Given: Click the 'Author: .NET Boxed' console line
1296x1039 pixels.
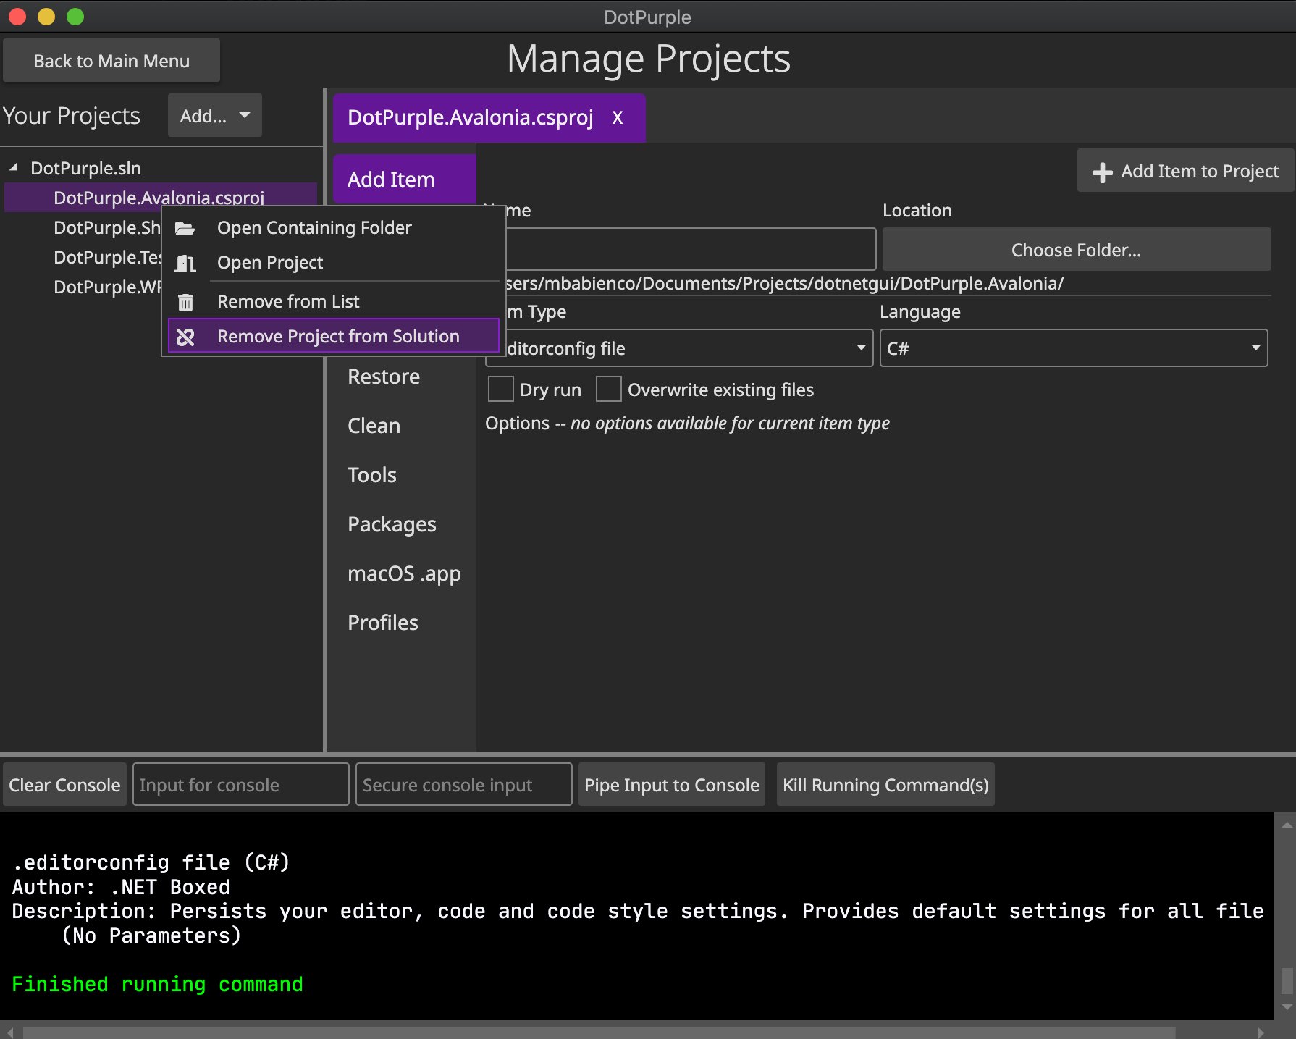Looking at the screenshot, I should coord(121,887).
